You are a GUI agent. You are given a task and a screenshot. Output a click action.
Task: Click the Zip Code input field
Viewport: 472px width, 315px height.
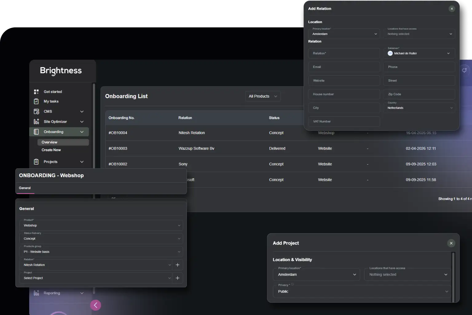(419, 94)
